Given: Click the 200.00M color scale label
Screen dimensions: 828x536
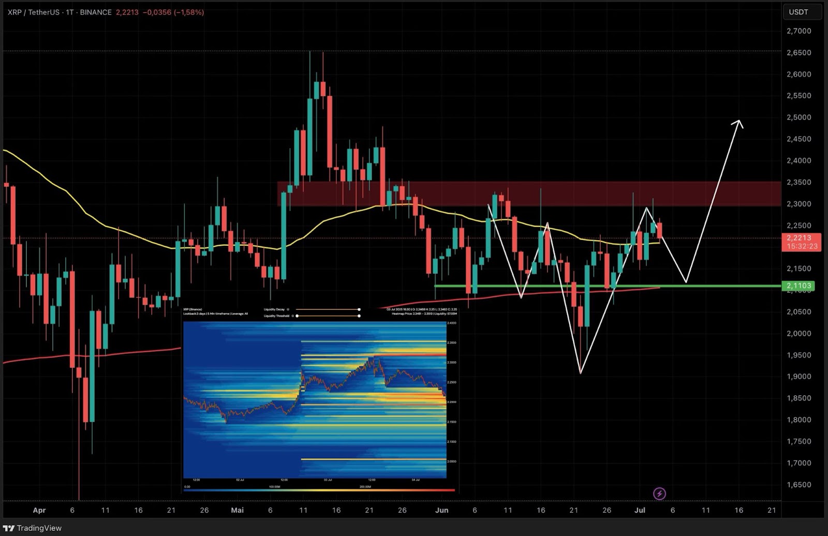Looking at the screenshot, I should [x=365, y=487].
